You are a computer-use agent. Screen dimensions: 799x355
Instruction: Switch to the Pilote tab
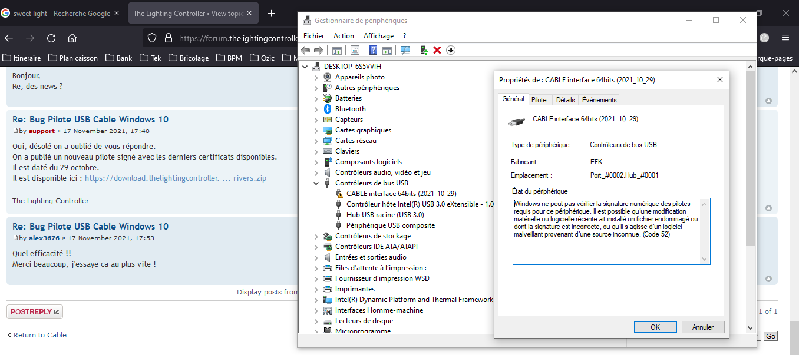coord(539,100)
